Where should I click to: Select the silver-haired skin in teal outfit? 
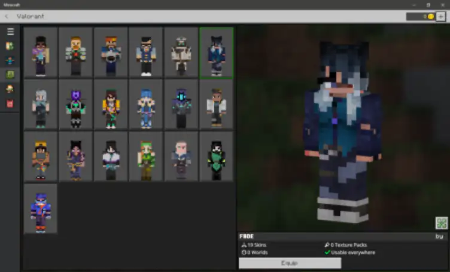click(x=41, y=105)
